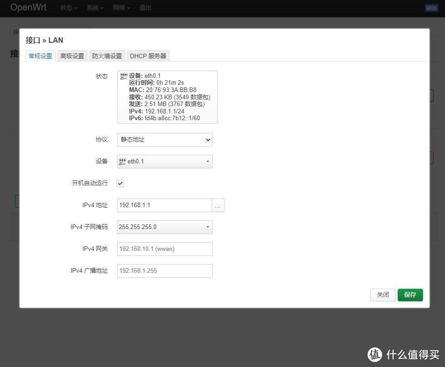Open the 协议 protocol dropdown showing 静态地址
Viewport: 445px width, 367px height.
(164, 139)
